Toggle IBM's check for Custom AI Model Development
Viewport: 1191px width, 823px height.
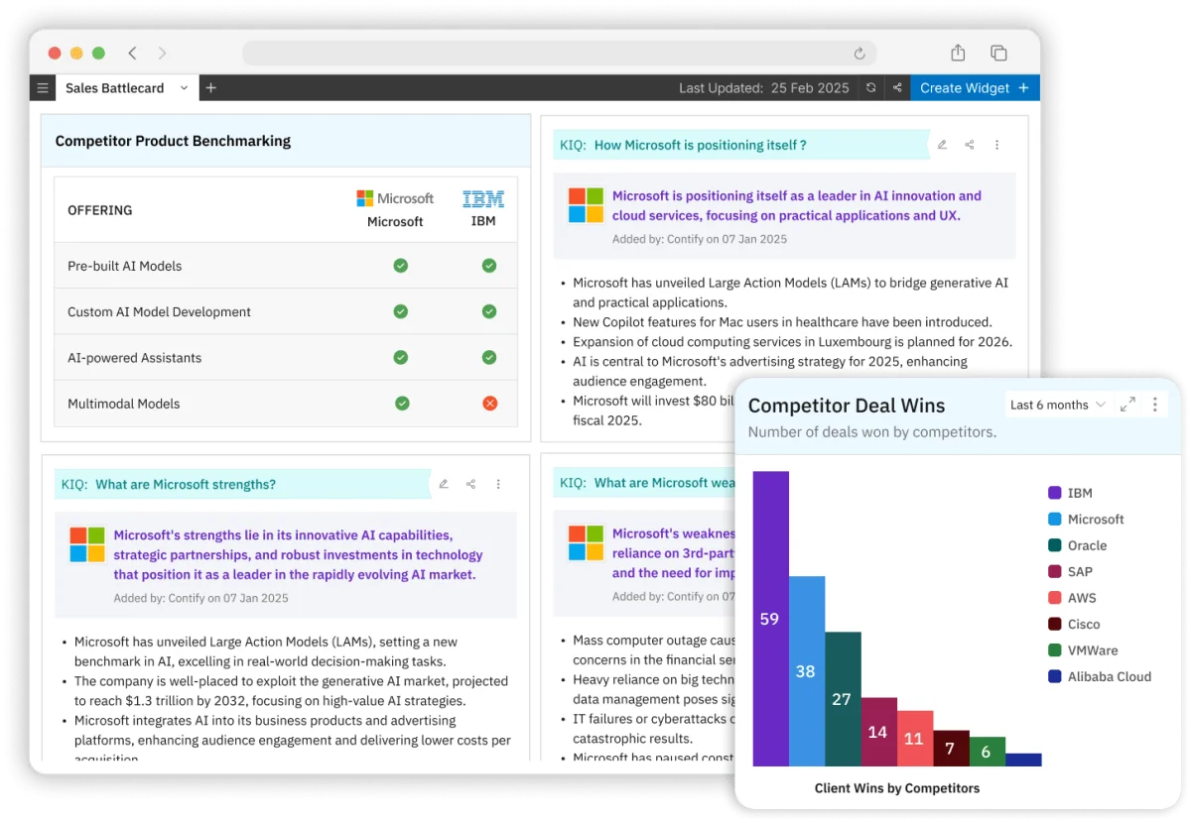488,311
